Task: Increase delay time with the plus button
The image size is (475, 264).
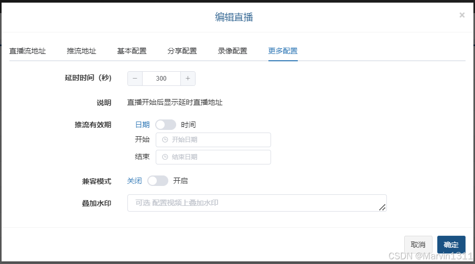Action: (188, 79)
